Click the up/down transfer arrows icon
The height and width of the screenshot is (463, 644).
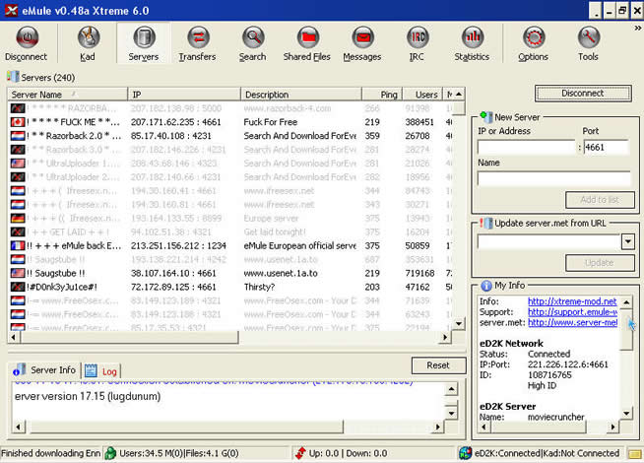(x=300, y=453)
